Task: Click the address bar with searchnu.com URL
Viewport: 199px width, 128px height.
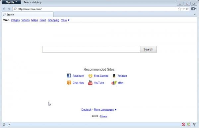Action: [x=95, y=9]
